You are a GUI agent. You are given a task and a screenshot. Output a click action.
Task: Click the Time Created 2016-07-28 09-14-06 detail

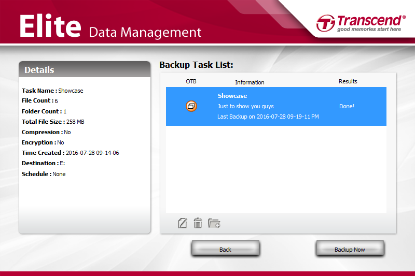[x=71, y=153]
